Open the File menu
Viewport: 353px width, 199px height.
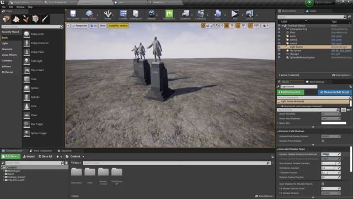click(4, 7)
